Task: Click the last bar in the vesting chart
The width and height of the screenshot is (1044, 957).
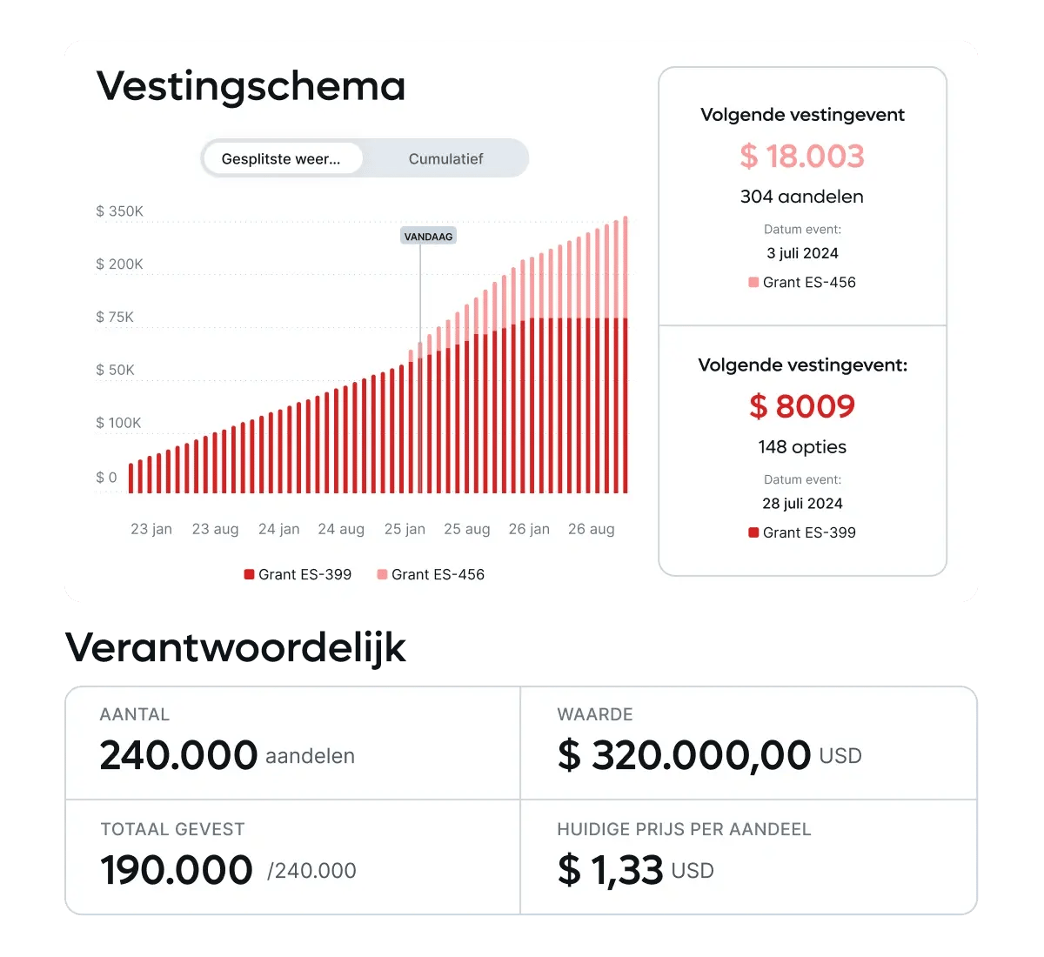Action: point(626,355)
